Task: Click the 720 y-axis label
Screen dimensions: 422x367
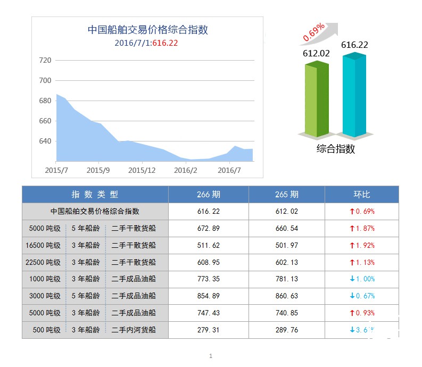Action: [x=45, y=60]
